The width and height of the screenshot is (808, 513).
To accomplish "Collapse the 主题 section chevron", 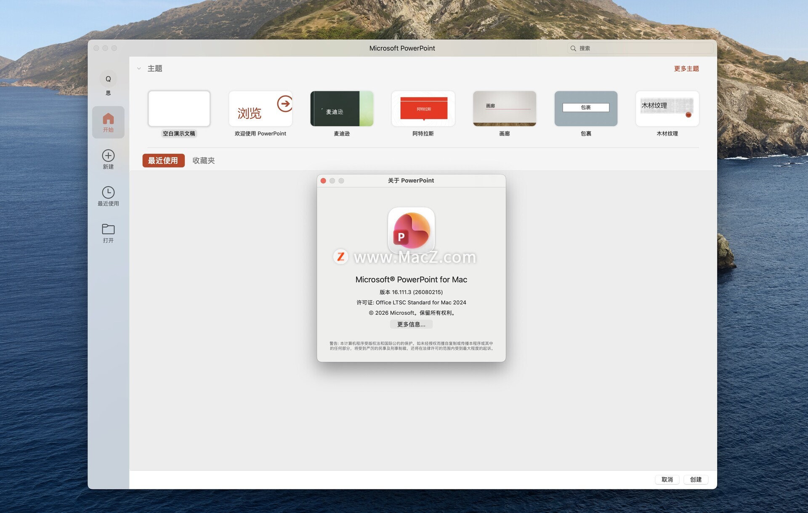I will (139, 69).
